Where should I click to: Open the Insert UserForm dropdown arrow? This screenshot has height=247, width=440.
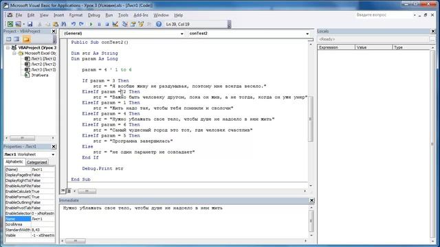[x=23, y=25]
